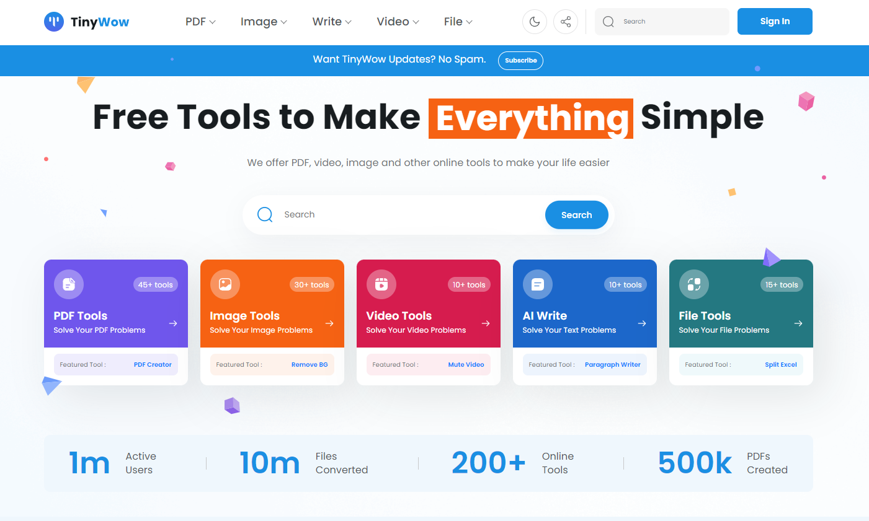Open the Paragraph Writer featured tool
The width and height of the screenshot is (869, 521).
click(613, 365)
